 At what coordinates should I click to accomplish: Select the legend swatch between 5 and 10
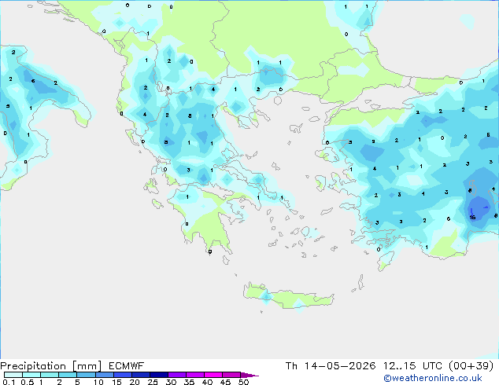tap(86, 375)
